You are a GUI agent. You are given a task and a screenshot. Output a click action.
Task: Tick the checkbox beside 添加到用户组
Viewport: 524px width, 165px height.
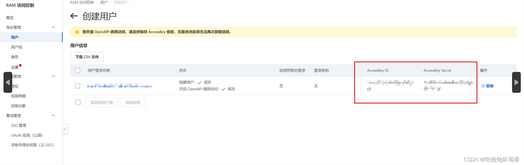point(78,102)
